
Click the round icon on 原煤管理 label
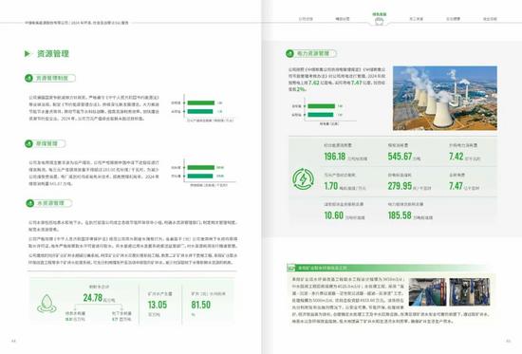[x=29, y=143]
